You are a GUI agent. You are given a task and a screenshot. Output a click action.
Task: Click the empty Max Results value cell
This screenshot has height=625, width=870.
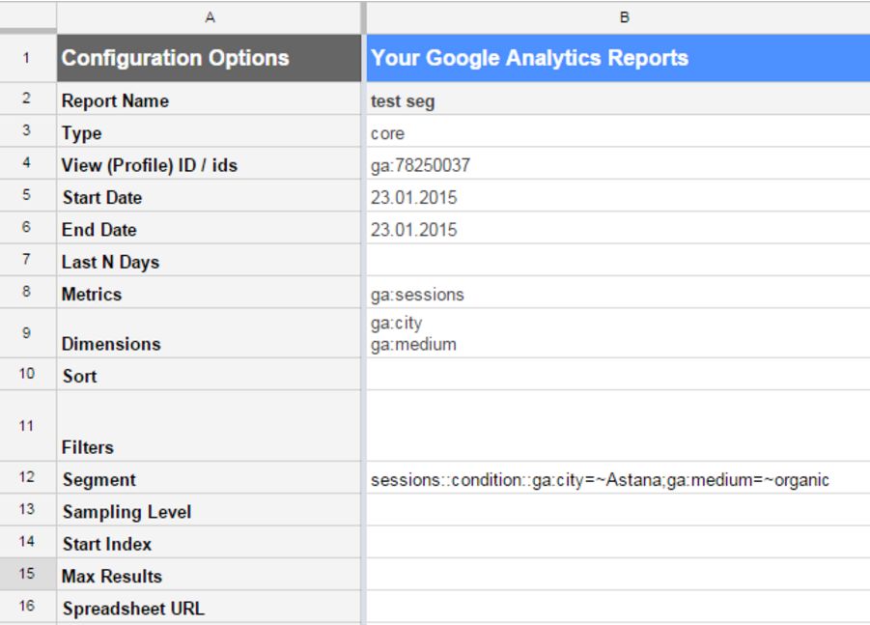618,576
